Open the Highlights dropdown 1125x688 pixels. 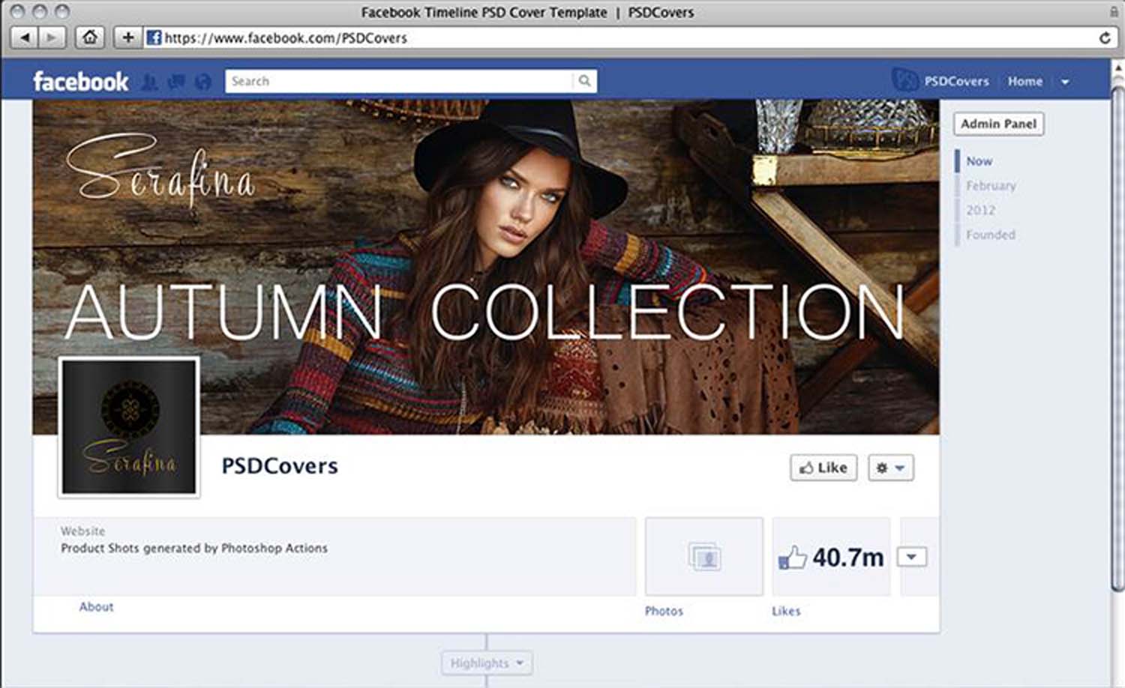point(487,663)
